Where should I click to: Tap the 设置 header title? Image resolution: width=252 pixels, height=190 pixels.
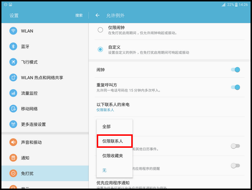pos(14,15)
